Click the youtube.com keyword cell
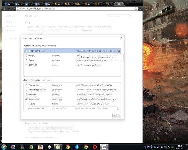This screenshot has width=188, height=150. coord(57,90)
